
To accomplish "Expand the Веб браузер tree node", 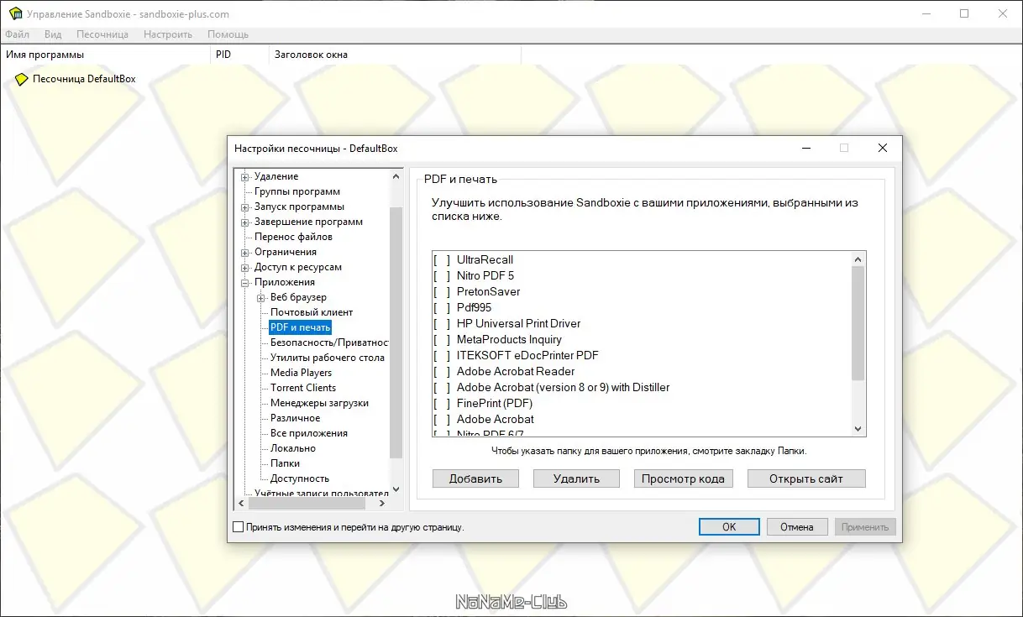I will [261, 297].
